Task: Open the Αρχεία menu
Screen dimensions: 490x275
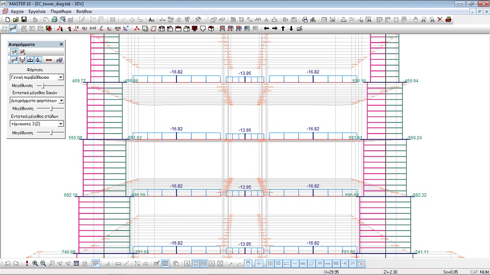Action: point(18,11)
